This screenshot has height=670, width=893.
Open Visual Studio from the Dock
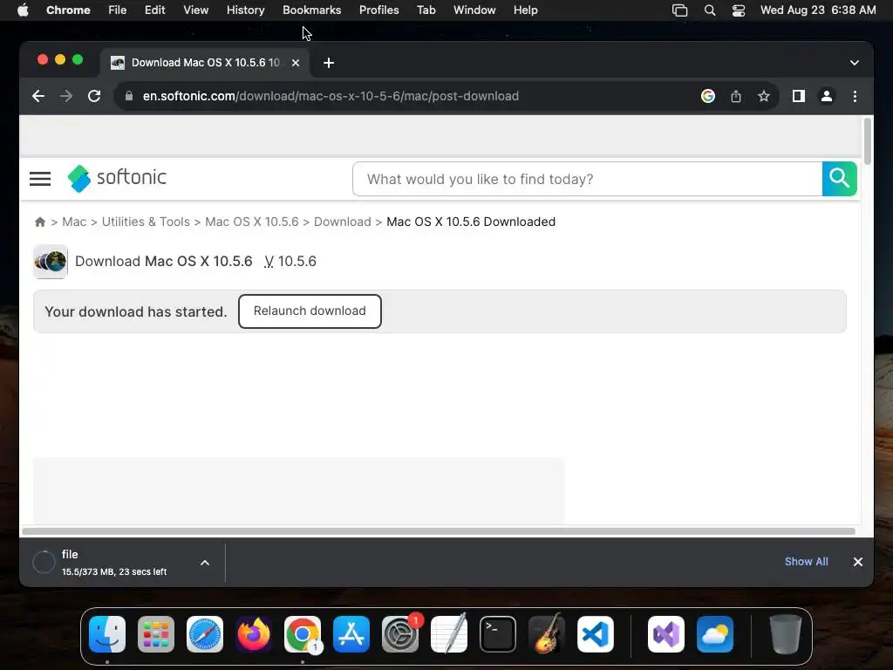(665, 634)
